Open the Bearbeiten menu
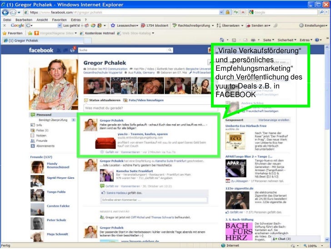This screenshot has width=331, height=249. click(x=24, y=20)
